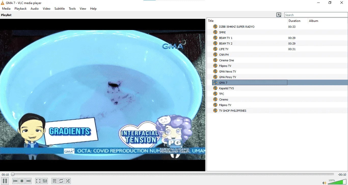348x185 pixels.
Task: Click the network icon beside LIFE TV
Action: coord(215,49)
